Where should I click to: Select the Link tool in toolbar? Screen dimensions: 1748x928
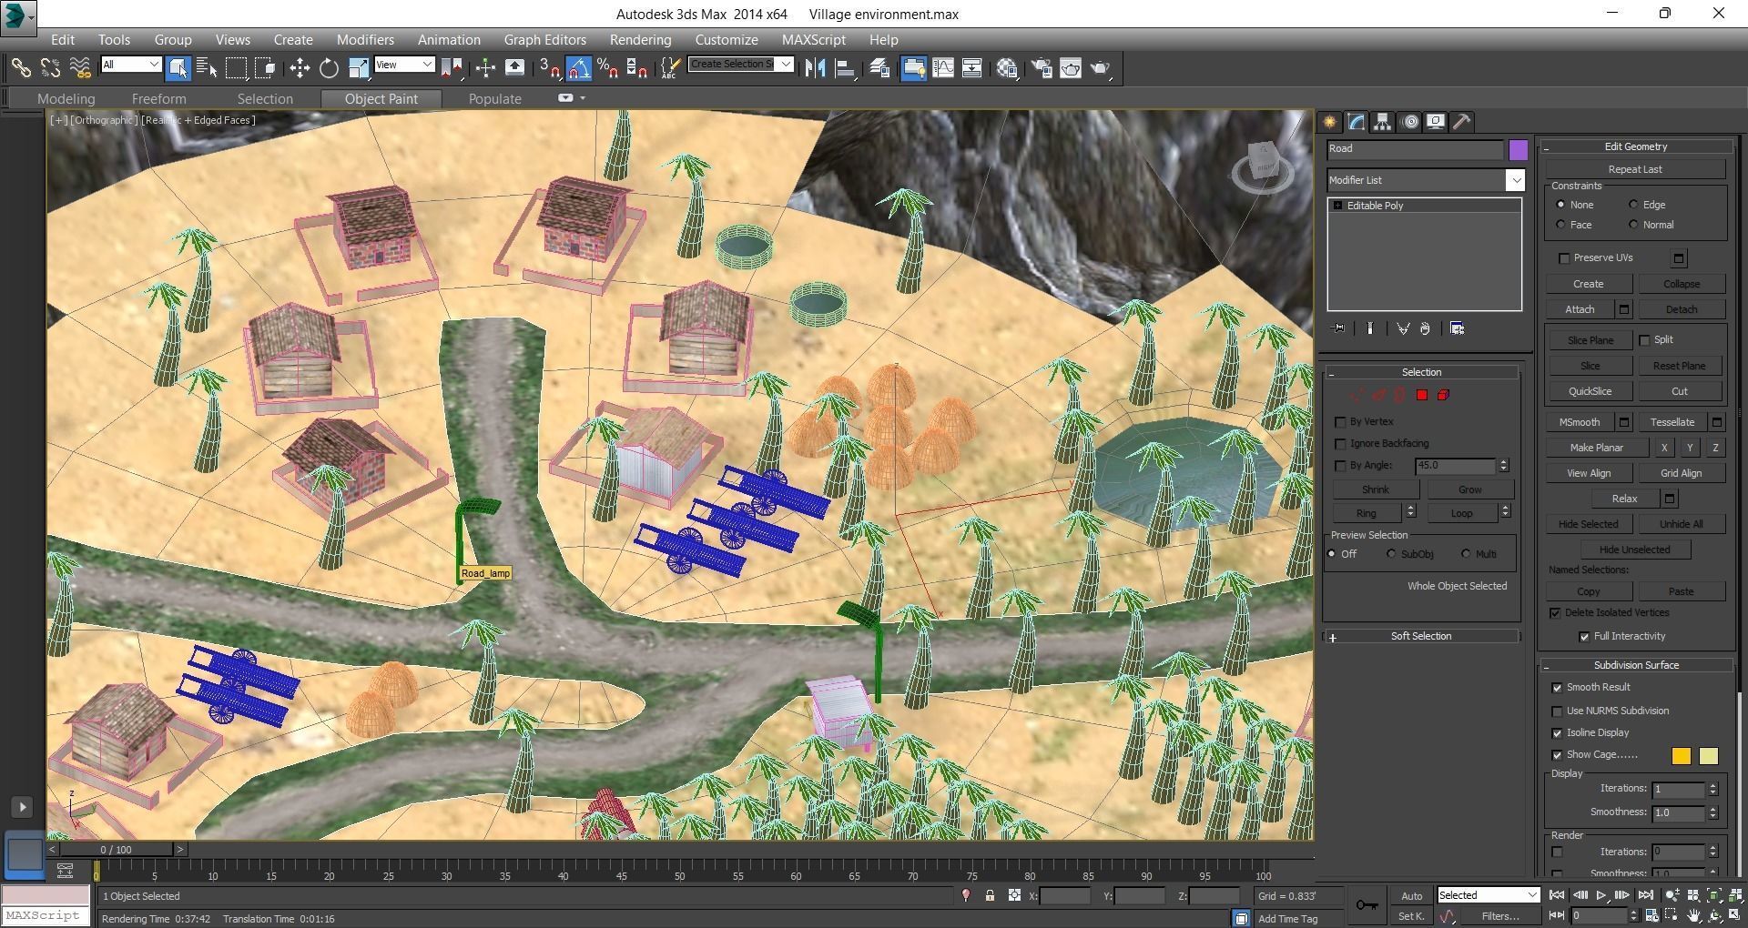tap(20, 67)
